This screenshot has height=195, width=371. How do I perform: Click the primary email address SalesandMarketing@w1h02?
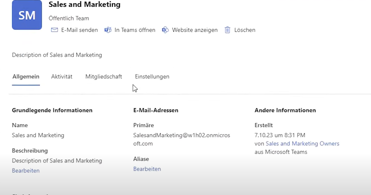coord(182,139)
